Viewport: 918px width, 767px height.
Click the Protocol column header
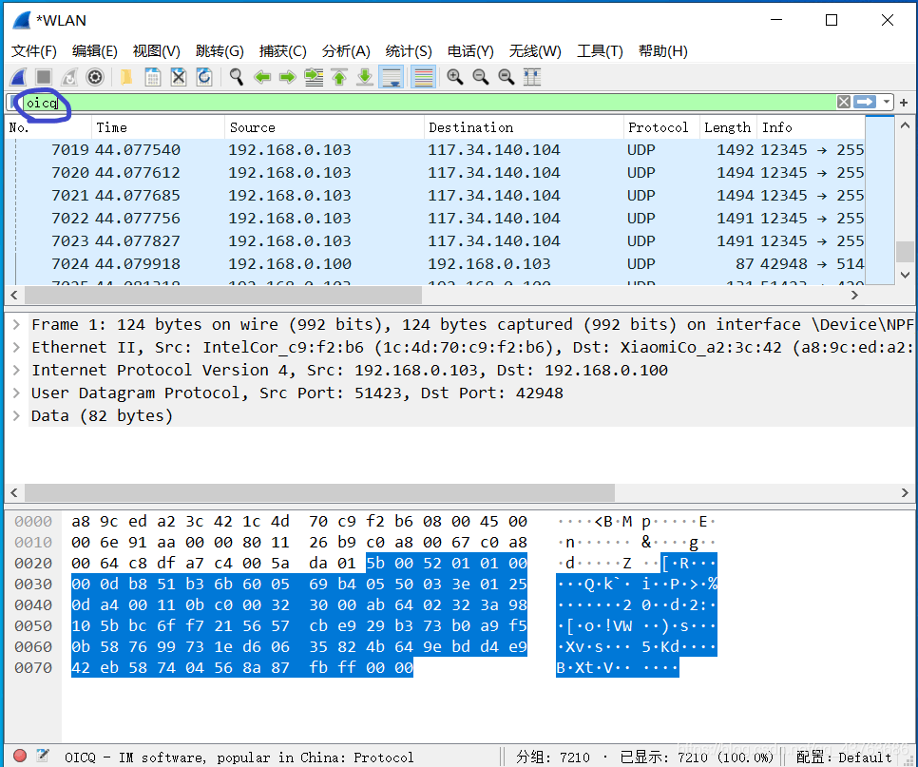tap(658, 127)
